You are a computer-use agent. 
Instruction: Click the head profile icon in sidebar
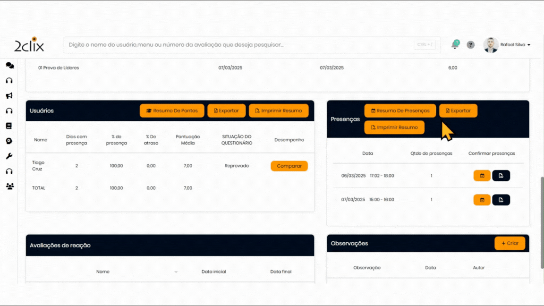(9, 141)
